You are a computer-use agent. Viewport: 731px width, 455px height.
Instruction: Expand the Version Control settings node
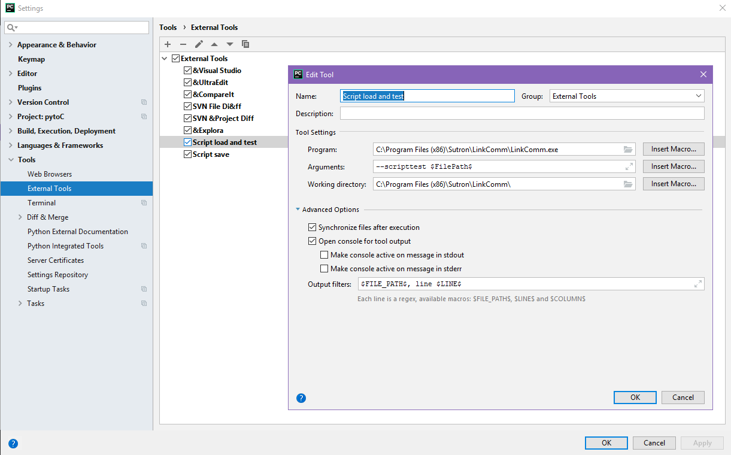tap(11, 102)
